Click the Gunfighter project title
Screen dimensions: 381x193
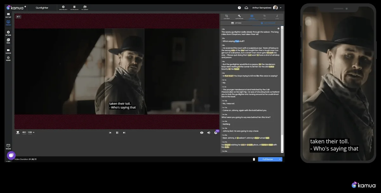42,8
